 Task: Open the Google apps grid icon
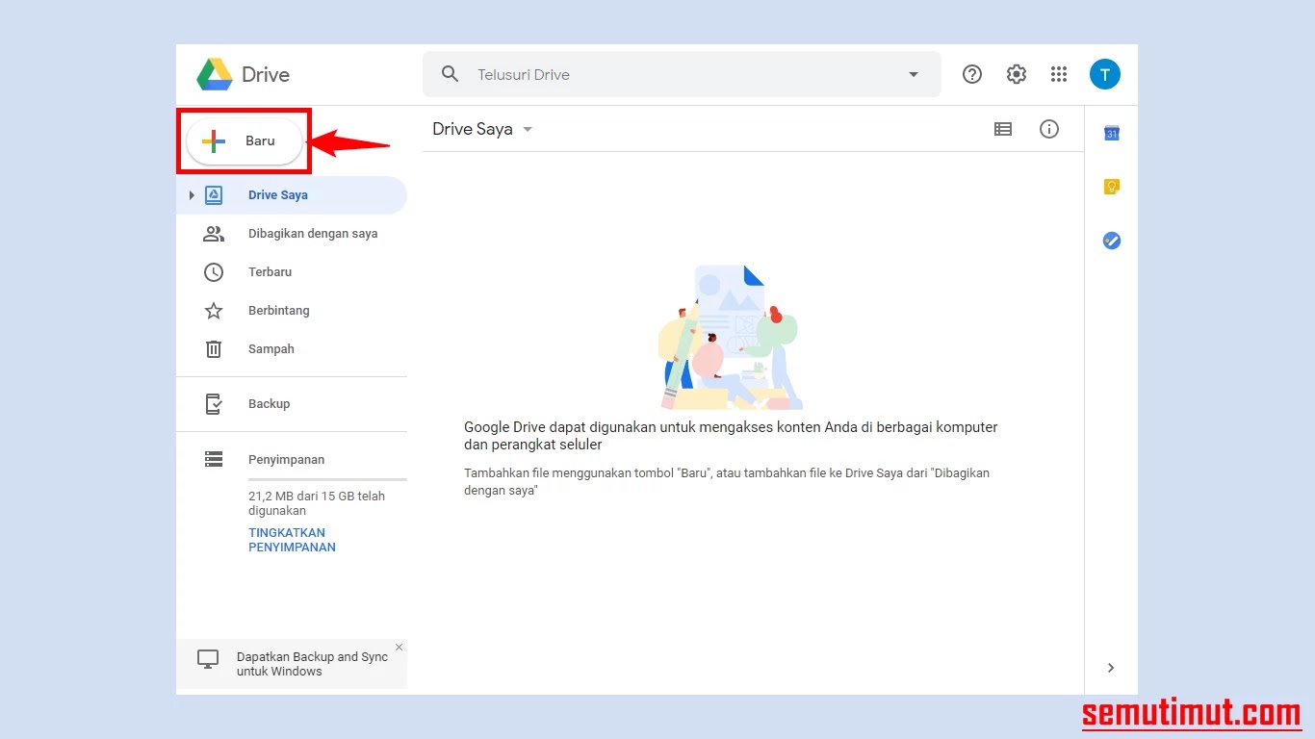click(1059, 74)
